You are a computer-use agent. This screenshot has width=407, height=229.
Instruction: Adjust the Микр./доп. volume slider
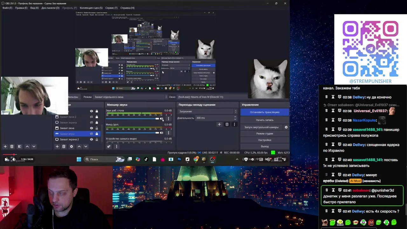pos(132,133)
